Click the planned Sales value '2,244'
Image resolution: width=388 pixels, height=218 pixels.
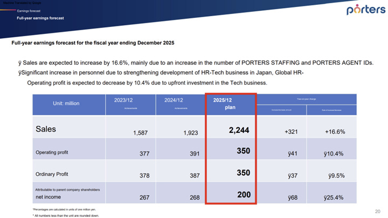coord(239,130)
